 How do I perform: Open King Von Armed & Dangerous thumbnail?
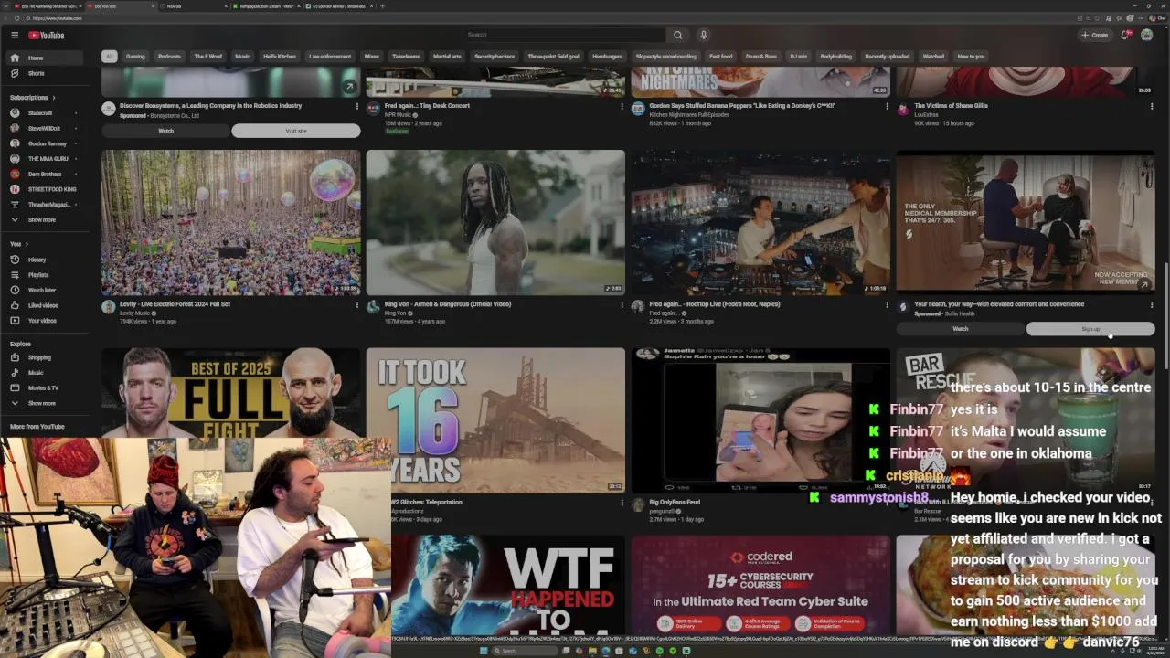pyautogui.click(x=495, y=222)
